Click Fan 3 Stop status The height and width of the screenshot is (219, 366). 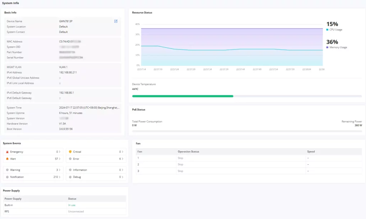[180, 171]
